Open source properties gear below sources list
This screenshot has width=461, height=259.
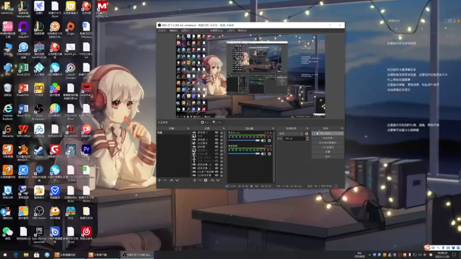(206, 180)
